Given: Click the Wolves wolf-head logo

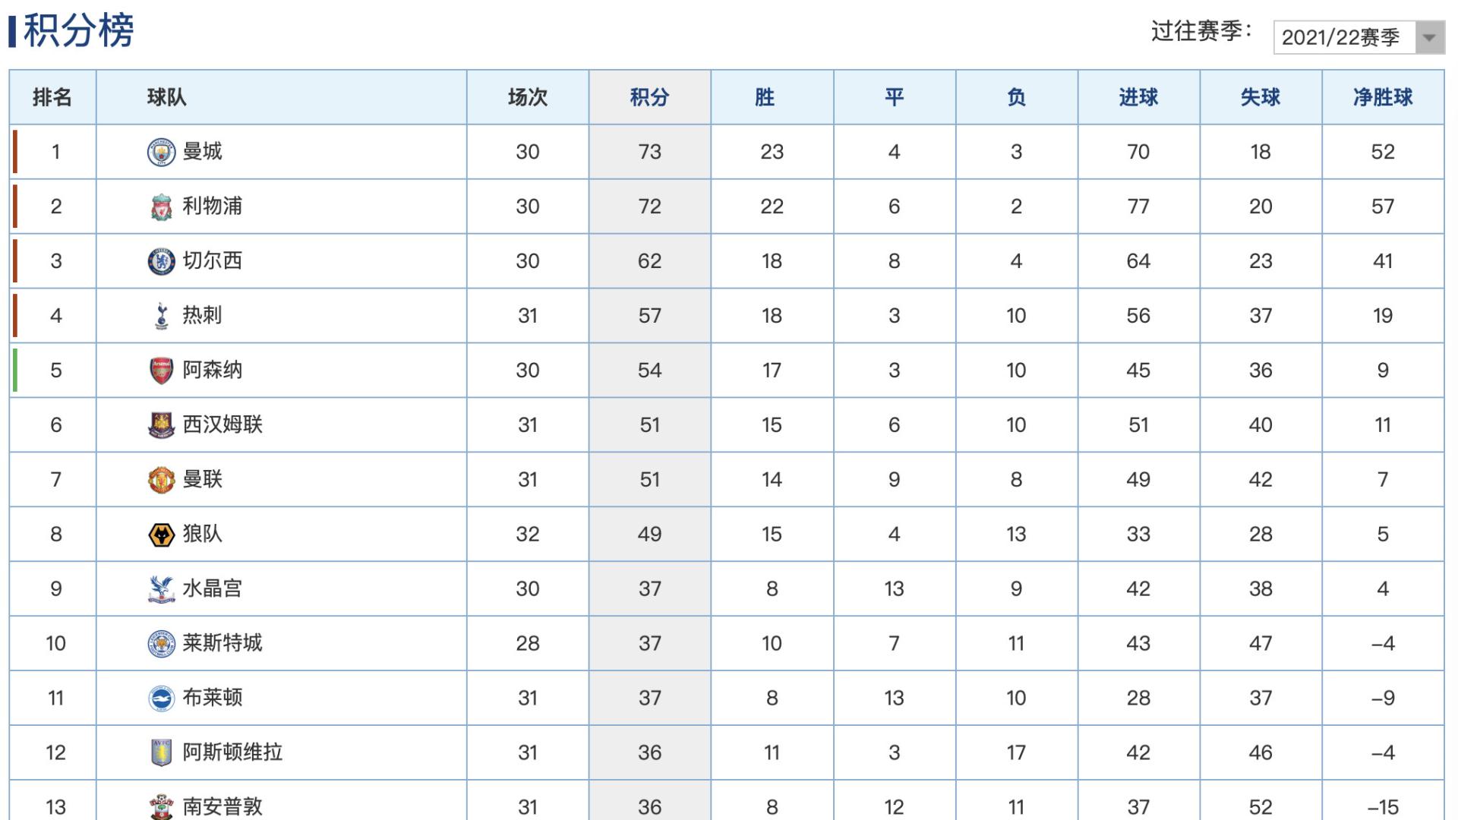Looking at the screenshot, I should (161, 535).
